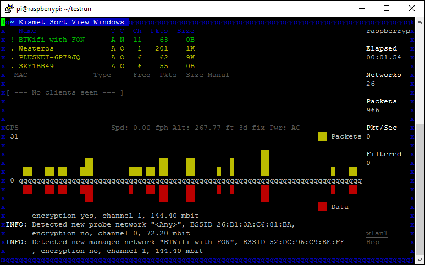Viewport: 425px width, 265px height.
Task: Click the vertical scrollbar thumb
Action: 420,190
